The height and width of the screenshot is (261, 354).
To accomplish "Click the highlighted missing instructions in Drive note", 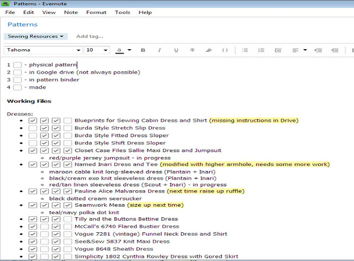I will 254,121.
